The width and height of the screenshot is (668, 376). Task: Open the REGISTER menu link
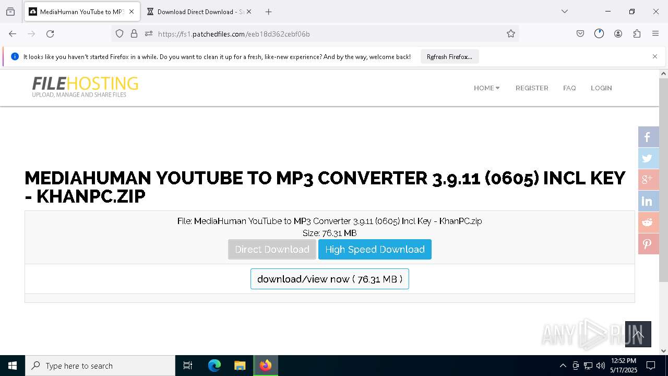(x=532, y=88)
